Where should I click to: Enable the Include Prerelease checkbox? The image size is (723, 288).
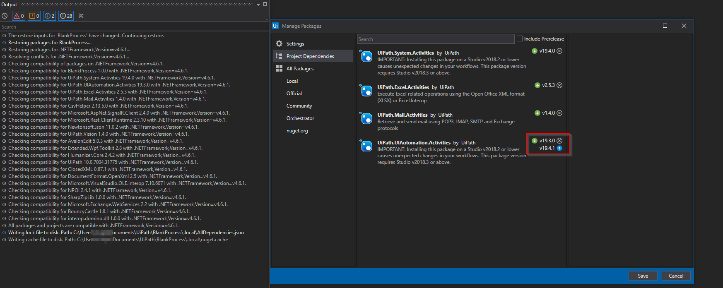tap(520, 38)
